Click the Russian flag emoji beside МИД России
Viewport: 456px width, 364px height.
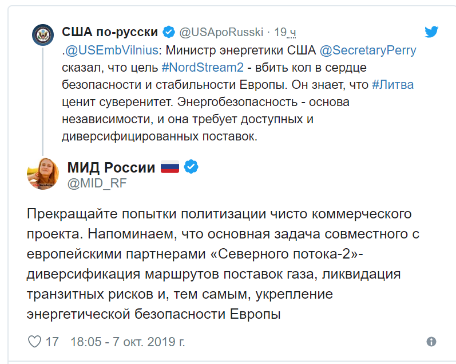pyautogui.click(x=170, y=167)
